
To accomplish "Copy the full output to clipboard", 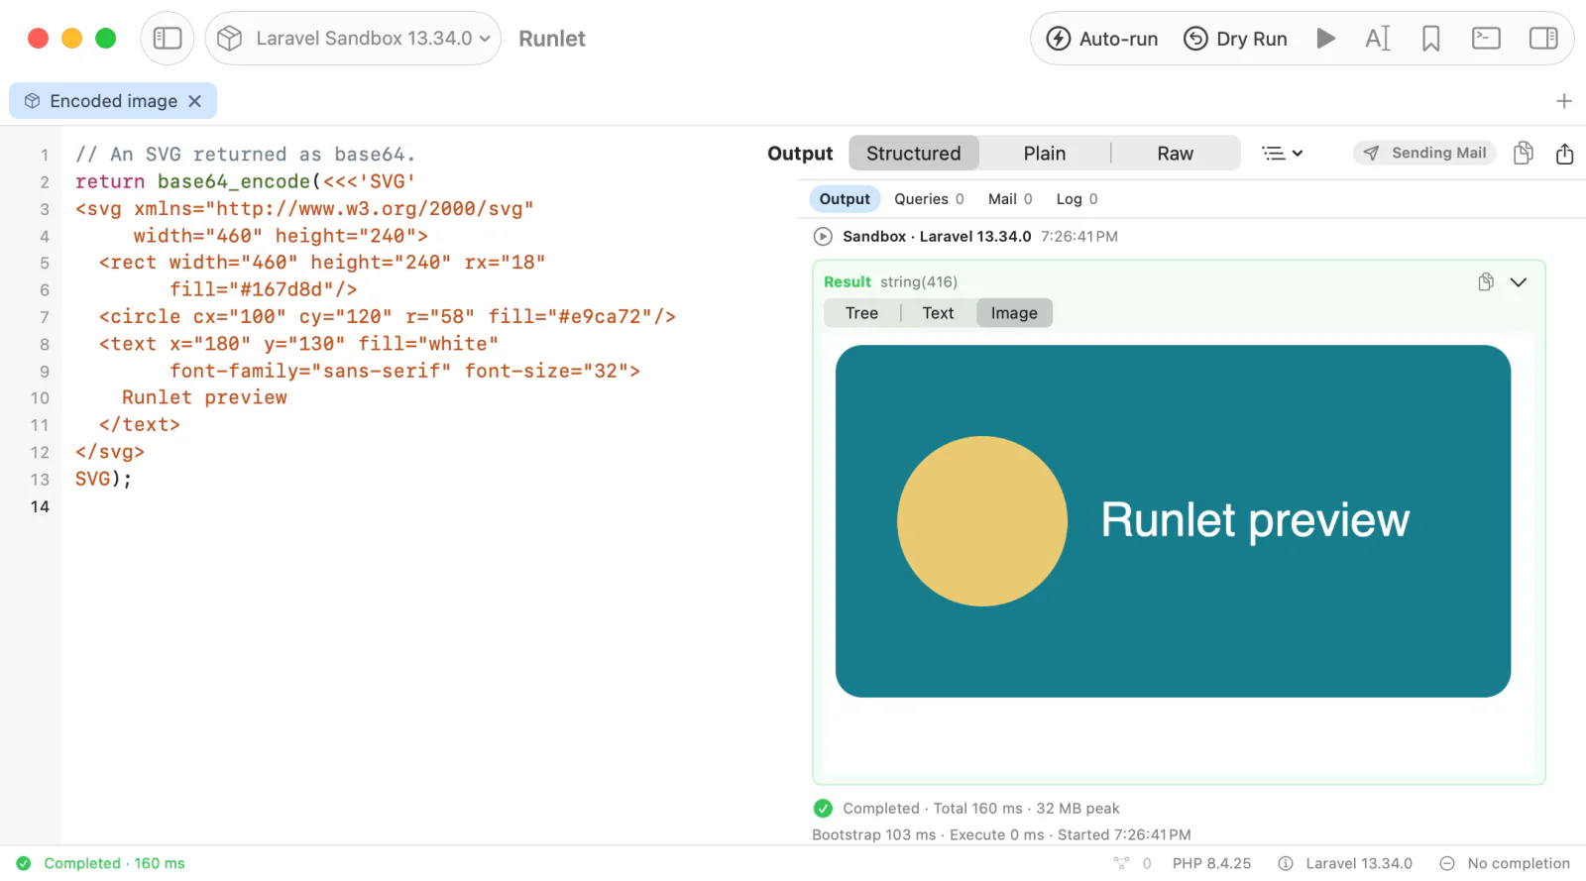I will 1524,153.
